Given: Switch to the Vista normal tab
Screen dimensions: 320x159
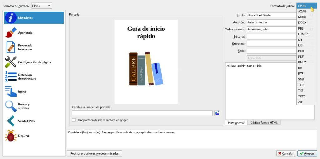Looking at the screenshot, I should pos(236,123).
